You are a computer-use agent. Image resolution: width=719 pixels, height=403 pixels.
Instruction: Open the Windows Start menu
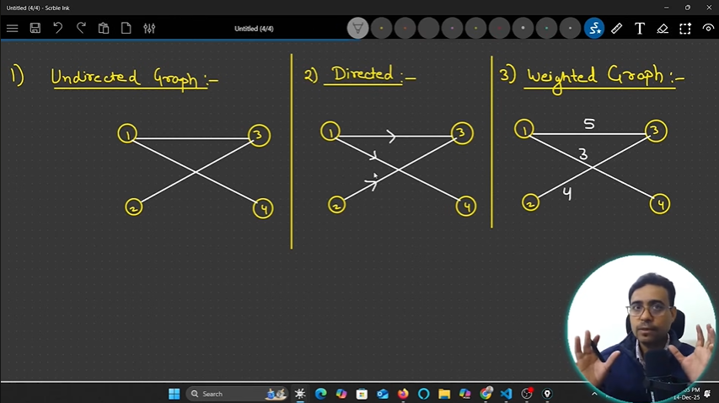pos(174,394)
